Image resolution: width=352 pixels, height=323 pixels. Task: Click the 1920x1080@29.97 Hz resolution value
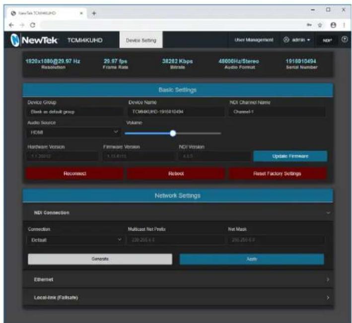pos(53,61)
